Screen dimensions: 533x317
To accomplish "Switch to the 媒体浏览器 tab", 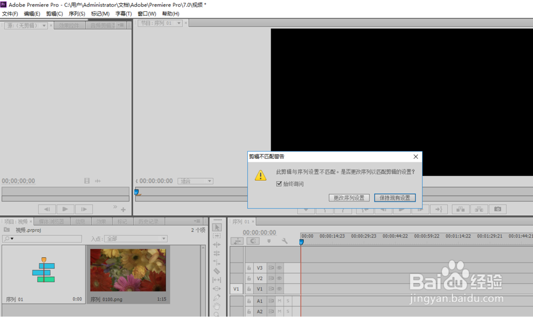I will (52, 222).
